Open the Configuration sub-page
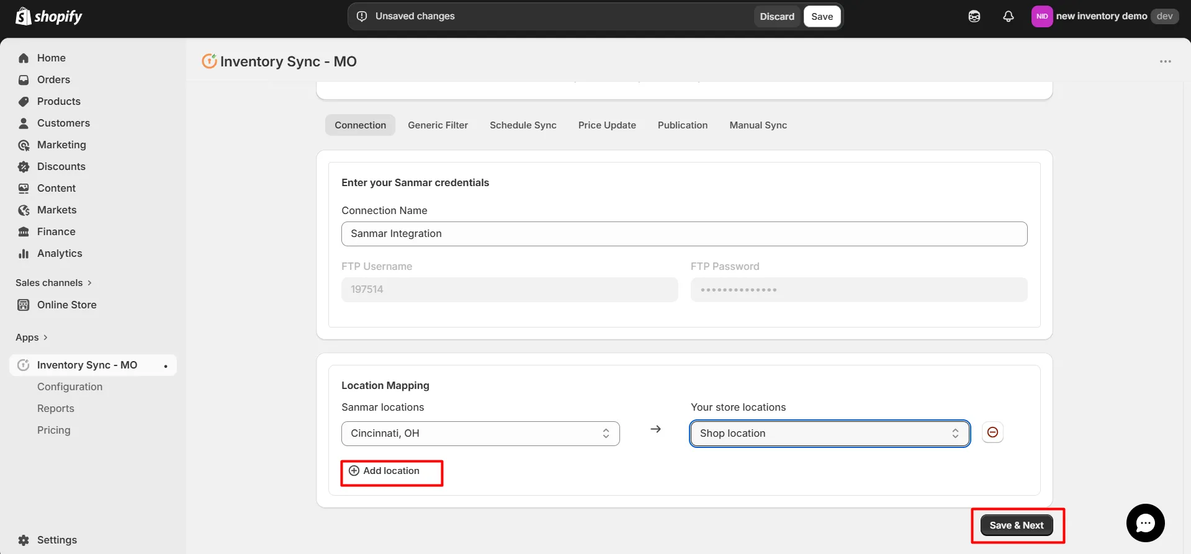The image size is (1191, 554). pyautogui.click(x=70, y=386)
